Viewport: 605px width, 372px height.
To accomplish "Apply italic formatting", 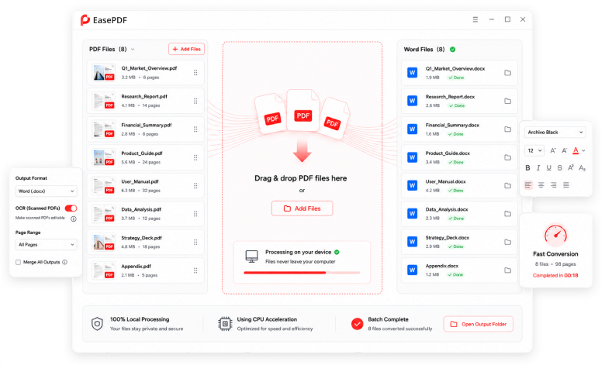I will point(538,167).
